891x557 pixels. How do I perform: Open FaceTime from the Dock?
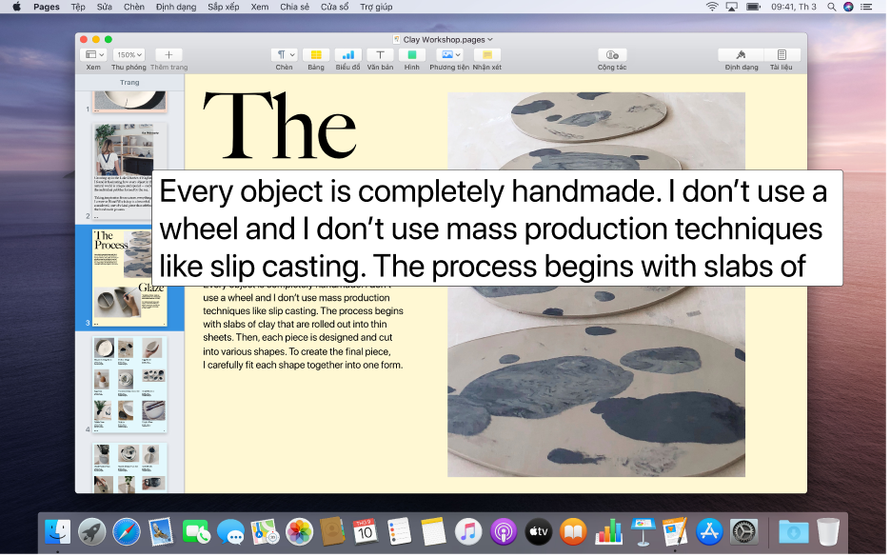pyautogui.click(x=197, y=534)
